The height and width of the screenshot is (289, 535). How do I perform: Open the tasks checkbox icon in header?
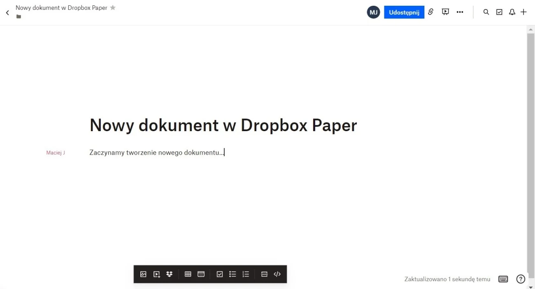pyautogui.click(x=499, y=12)
